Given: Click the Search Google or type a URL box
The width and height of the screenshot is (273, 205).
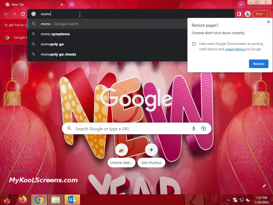Looking at the screenshot, I should pos(137,129).
